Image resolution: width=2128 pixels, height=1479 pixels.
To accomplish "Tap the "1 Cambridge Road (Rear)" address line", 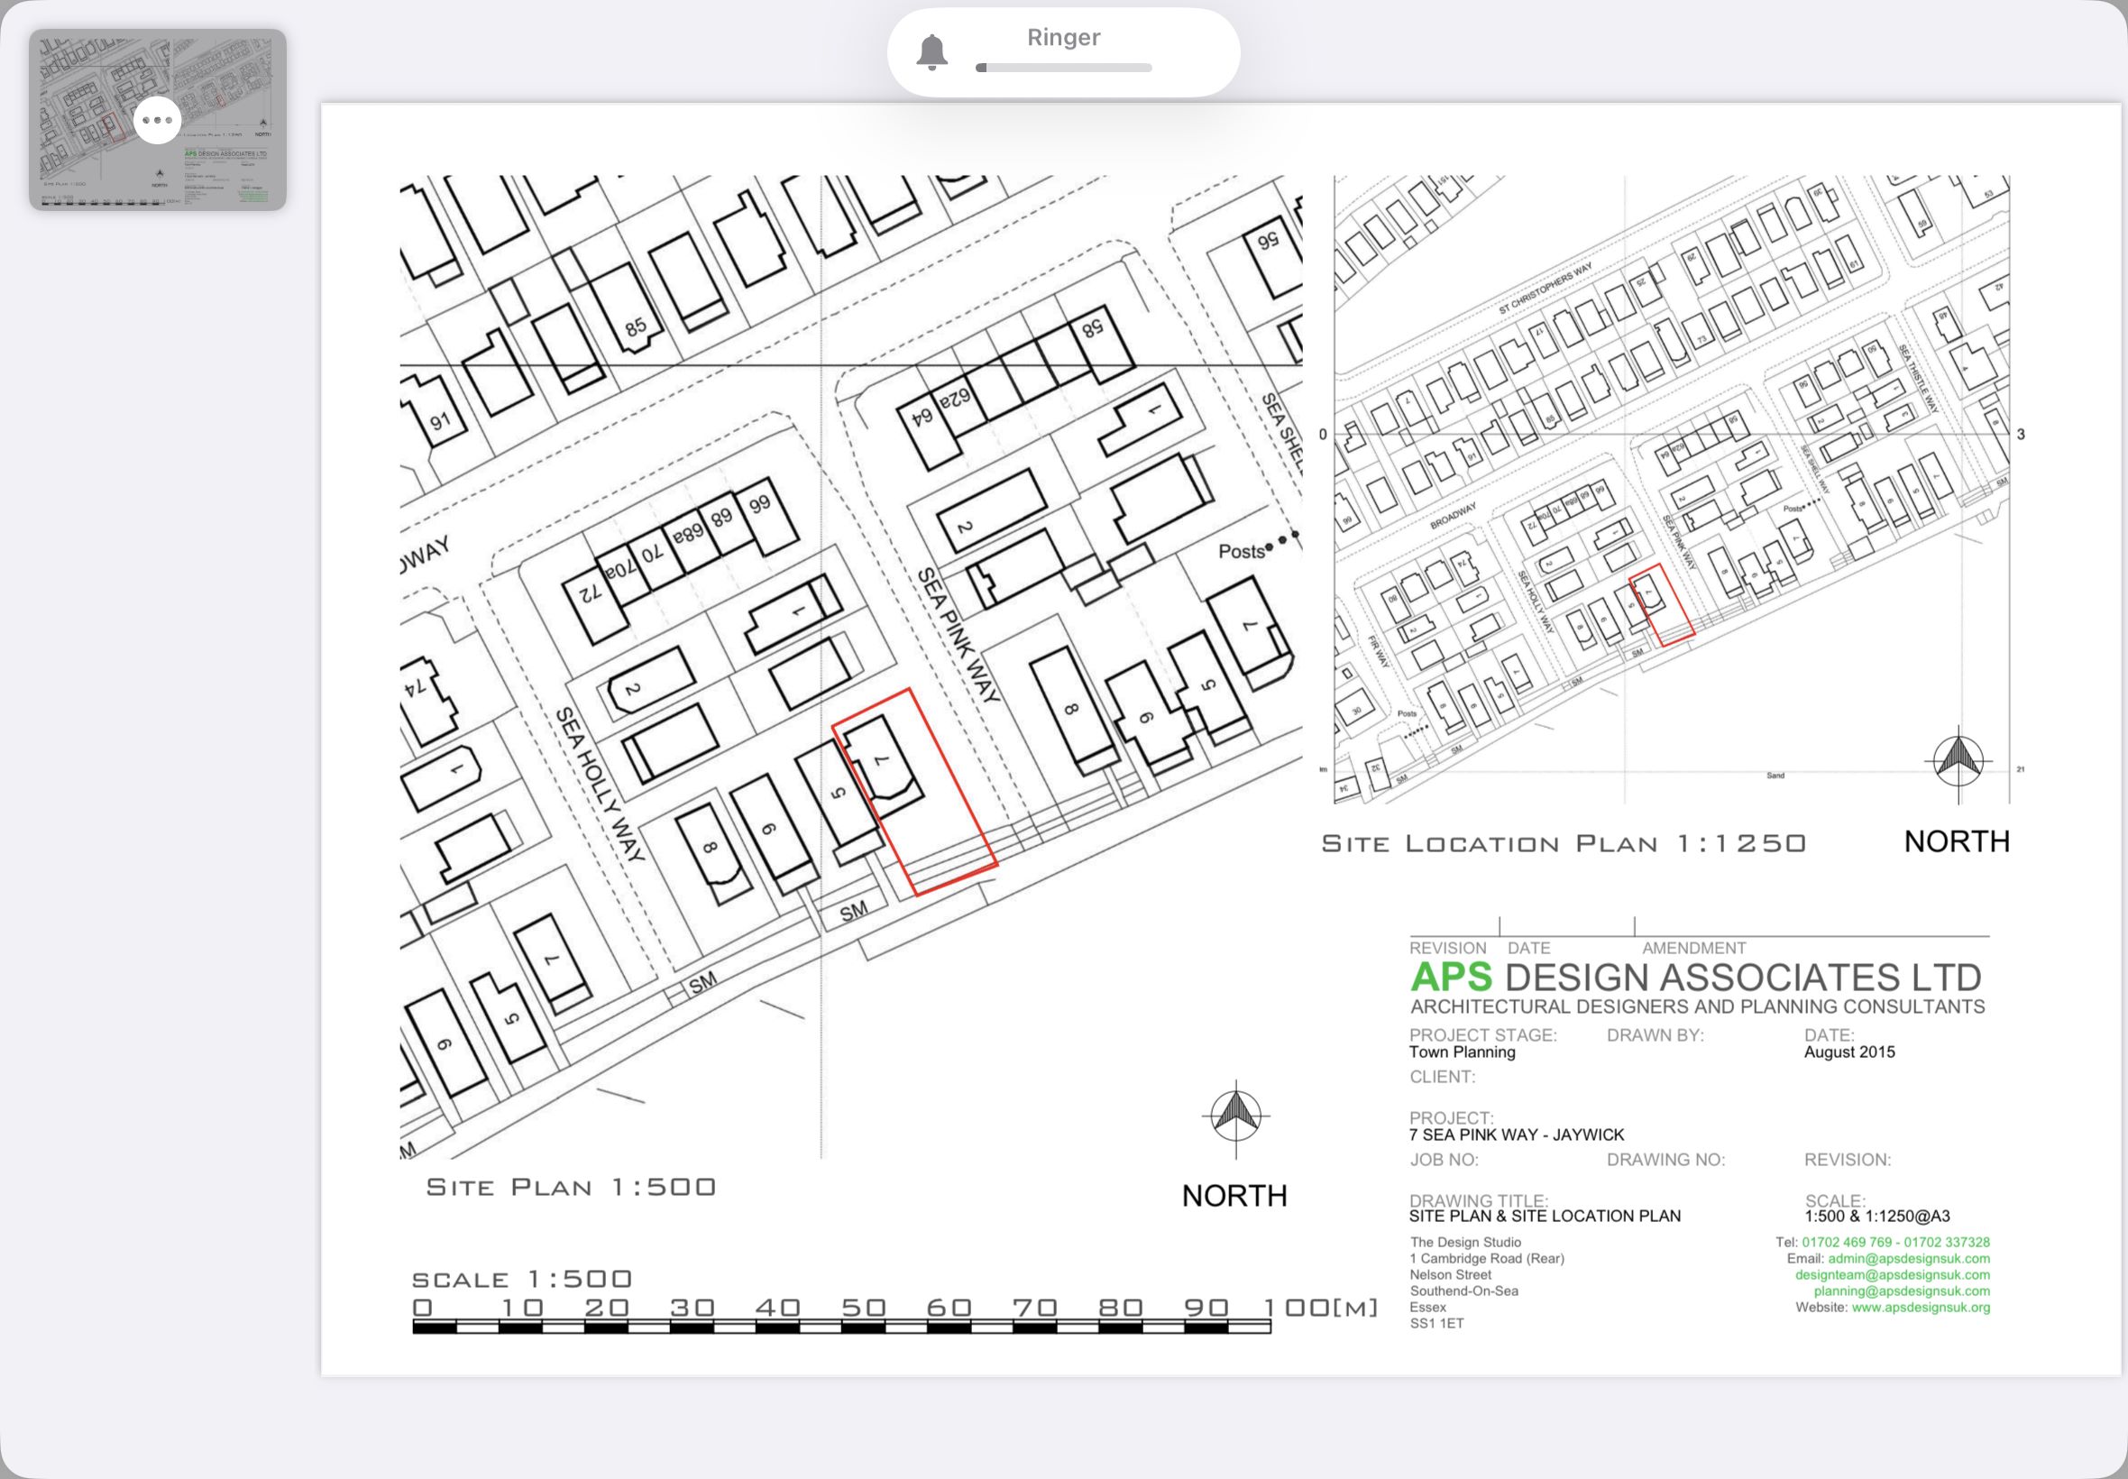I will [x=1487, y=1258].
